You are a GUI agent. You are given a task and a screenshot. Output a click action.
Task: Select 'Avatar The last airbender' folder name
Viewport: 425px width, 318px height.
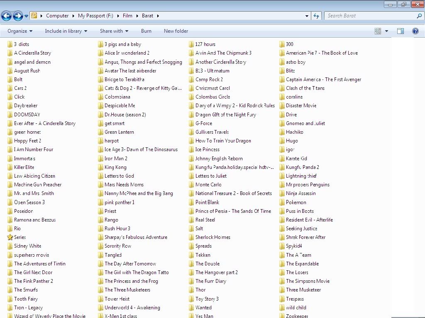(130, 70)
